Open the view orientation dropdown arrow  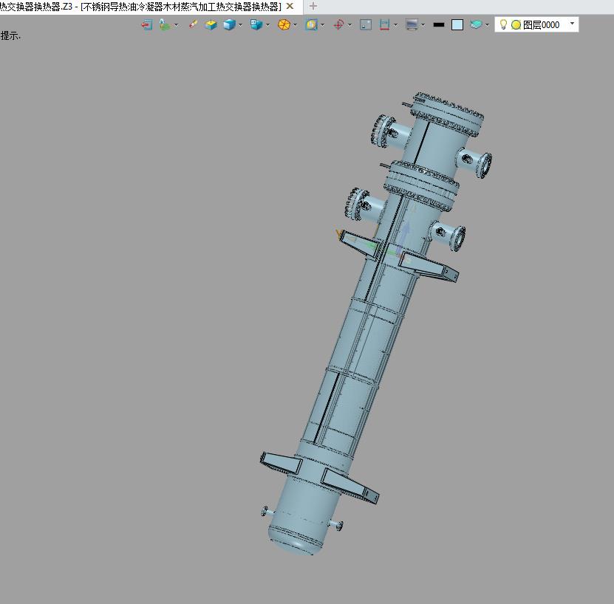[268, 25]
